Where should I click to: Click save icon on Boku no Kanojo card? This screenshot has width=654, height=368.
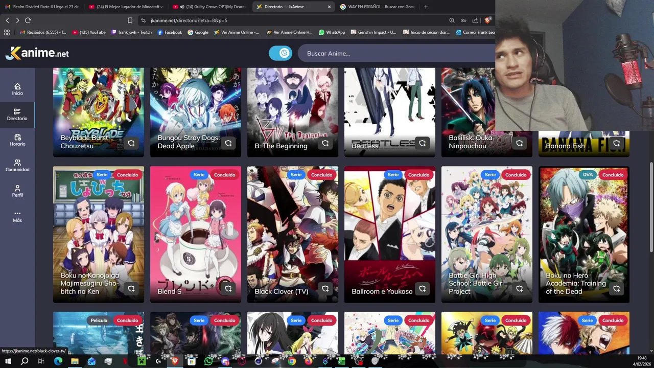tap(131, 289)
